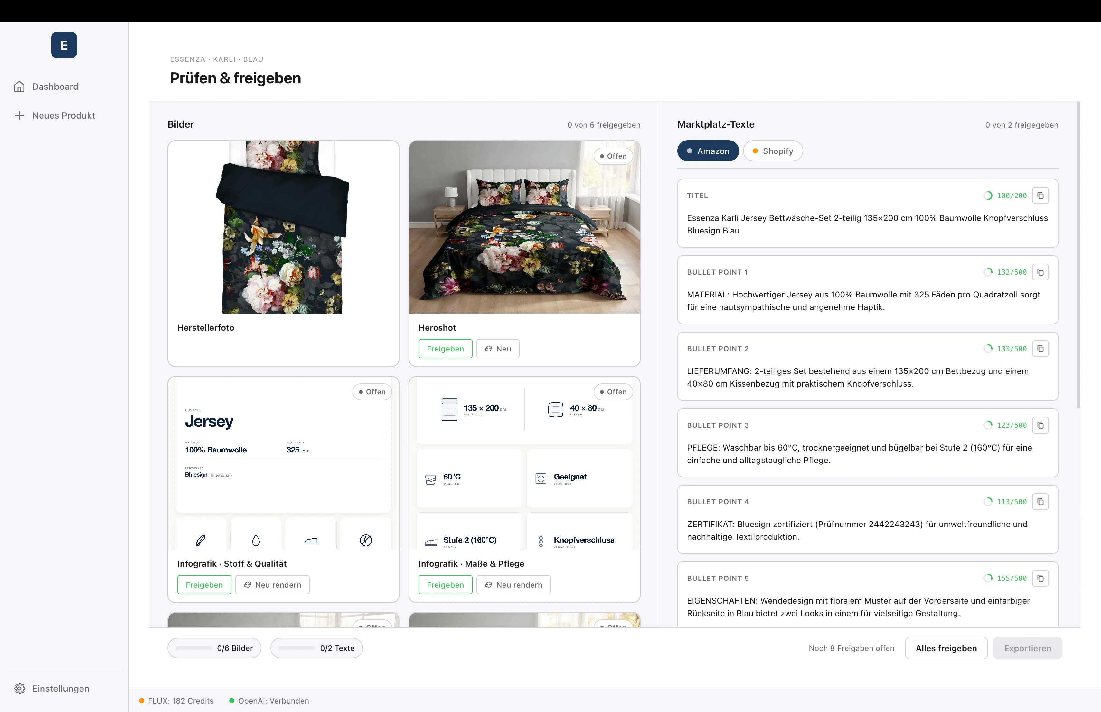Image resolution: width=1101 pixels, height=712 pixels.
Task: Click the blue E app logo
Action: (64, 45)
